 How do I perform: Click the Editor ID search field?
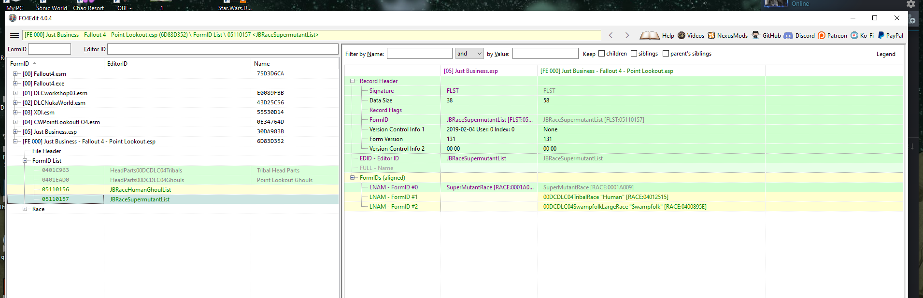pos(223,49)
